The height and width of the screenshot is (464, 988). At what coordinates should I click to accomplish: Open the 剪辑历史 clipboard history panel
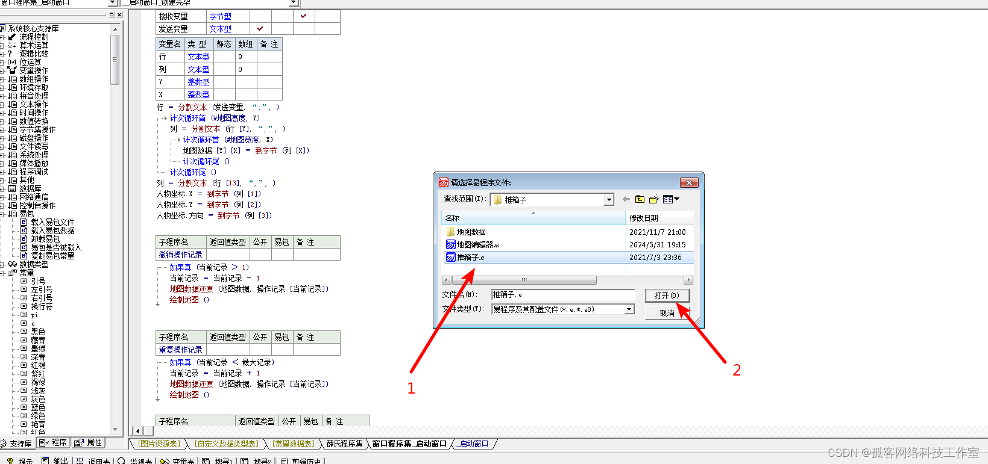(x=301, y=460)
